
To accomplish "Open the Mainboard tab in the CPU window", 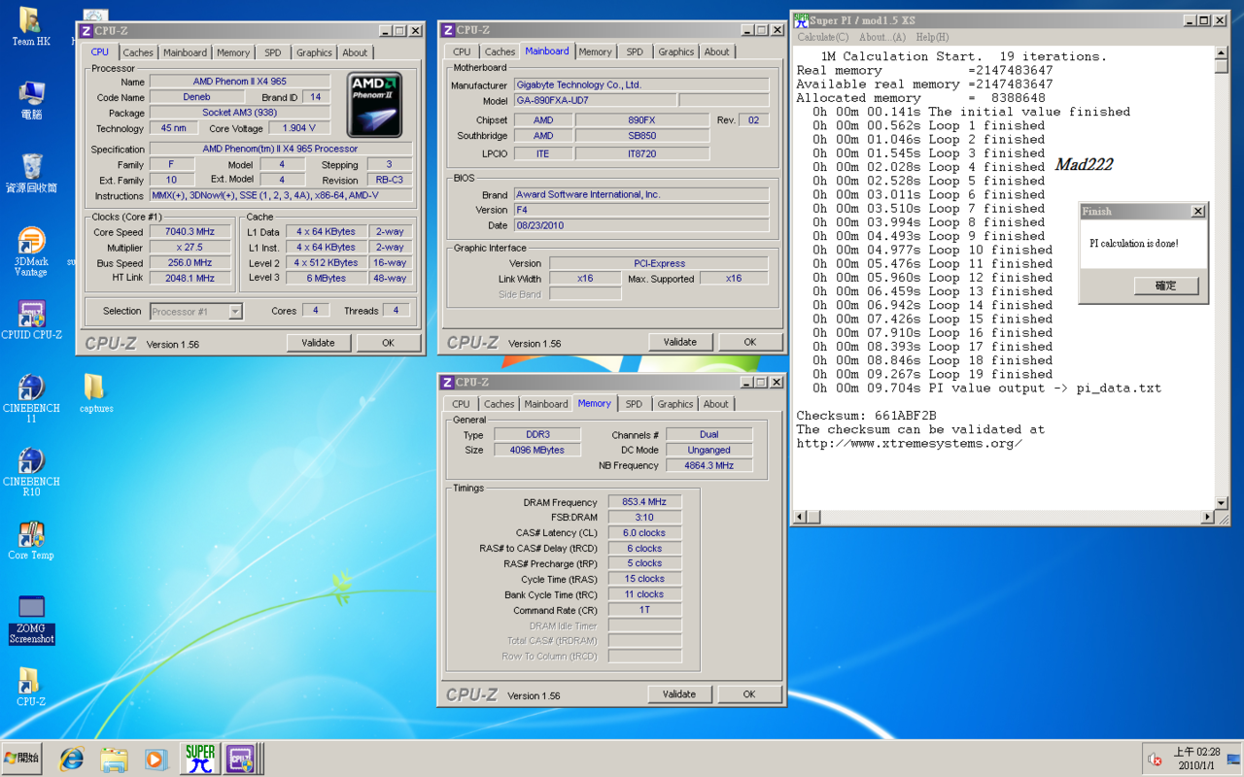I will (x=185, y=52).
